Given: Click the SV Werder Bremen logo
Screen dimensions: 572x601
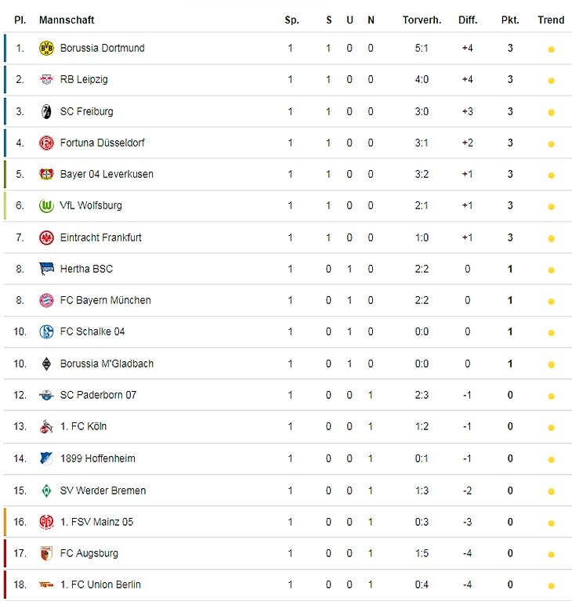Looking at the screenshot, I should [46, 491].
